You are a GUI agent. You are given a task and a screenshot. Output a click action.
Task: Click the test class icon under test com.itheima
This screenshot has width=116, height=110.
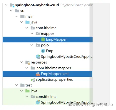click(38, 102)
